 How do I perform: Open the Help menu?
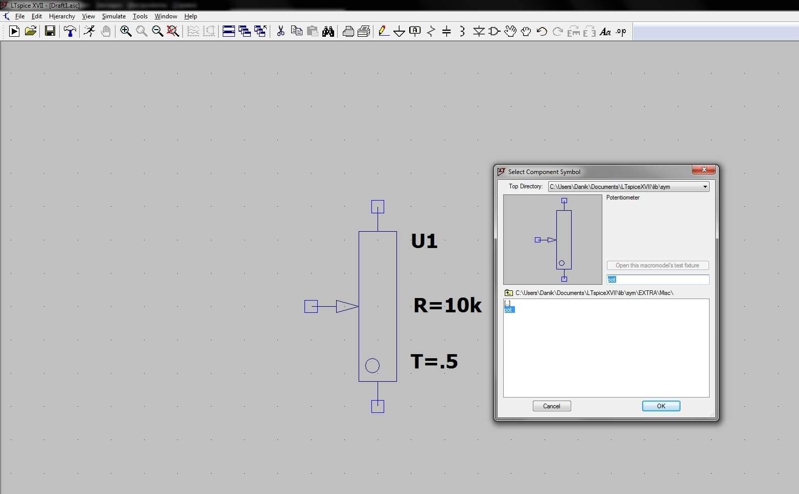191,16
